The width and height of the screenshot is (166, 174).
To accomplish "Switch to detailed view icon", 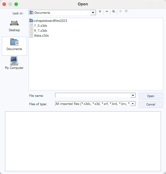I will 126,11.
